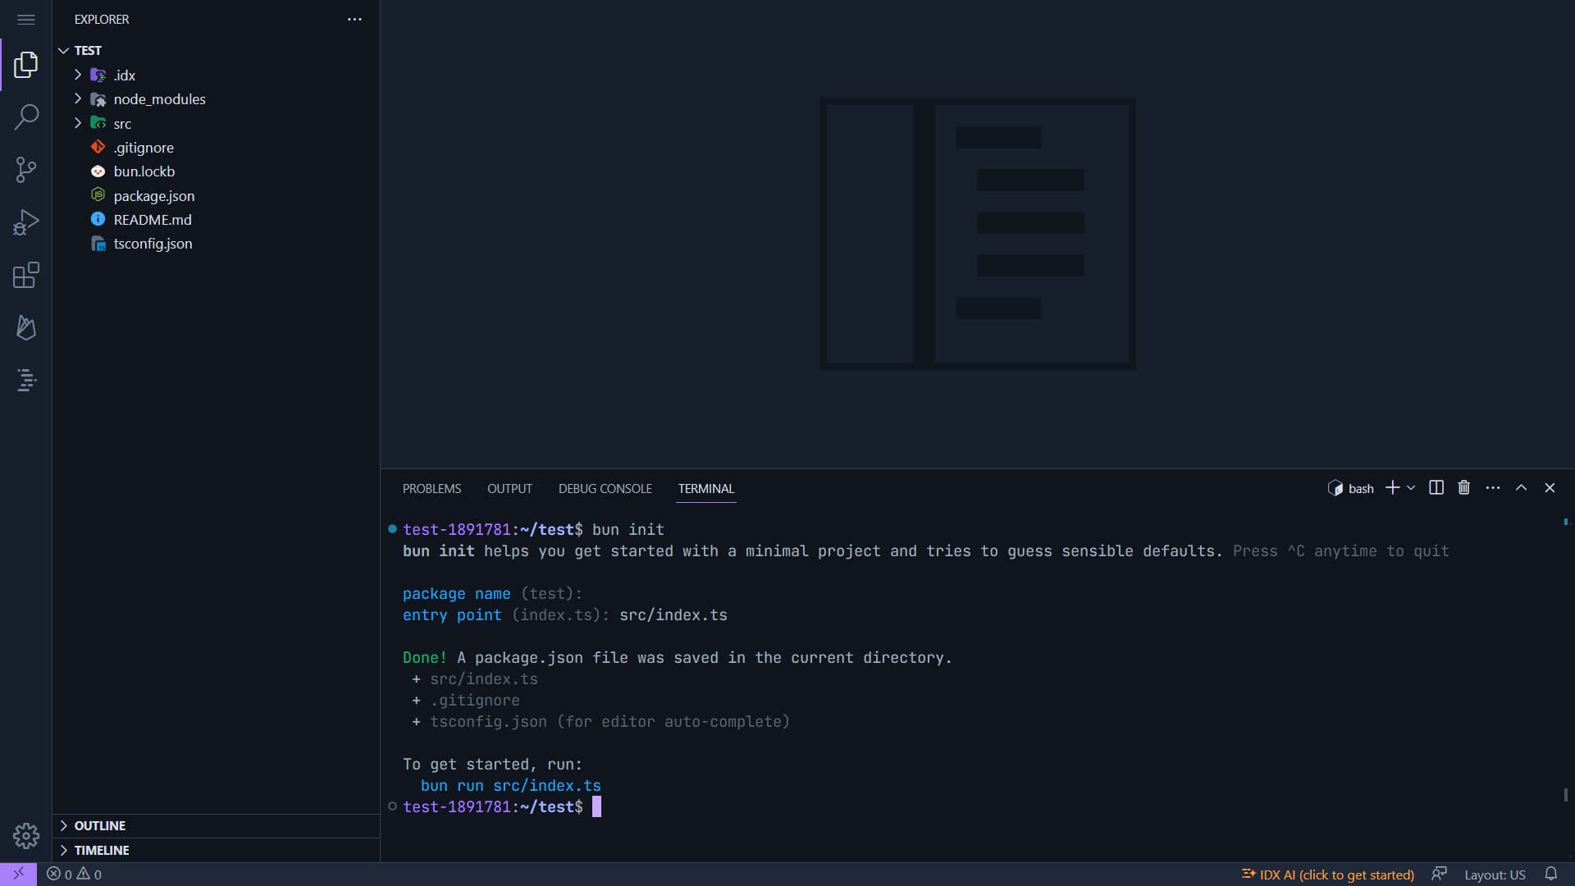Open the Firebase panel in activity bar
This screenshot has width=1575, height=886.
[26, 327]
